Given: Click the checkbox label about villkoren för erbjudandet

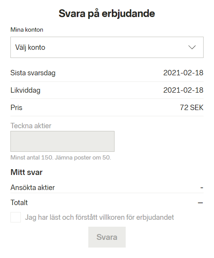Looking at the screenshot, I should 99,217.
